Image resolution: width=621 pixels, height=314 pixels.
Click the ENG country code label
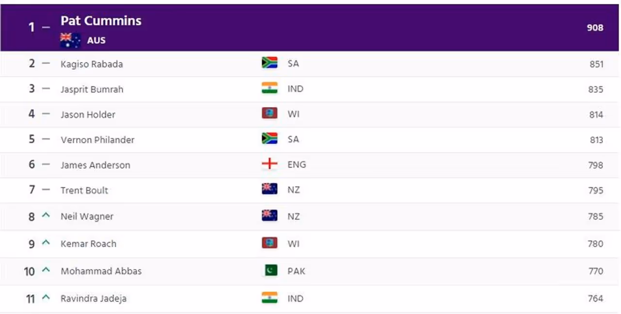pos(296,165)
